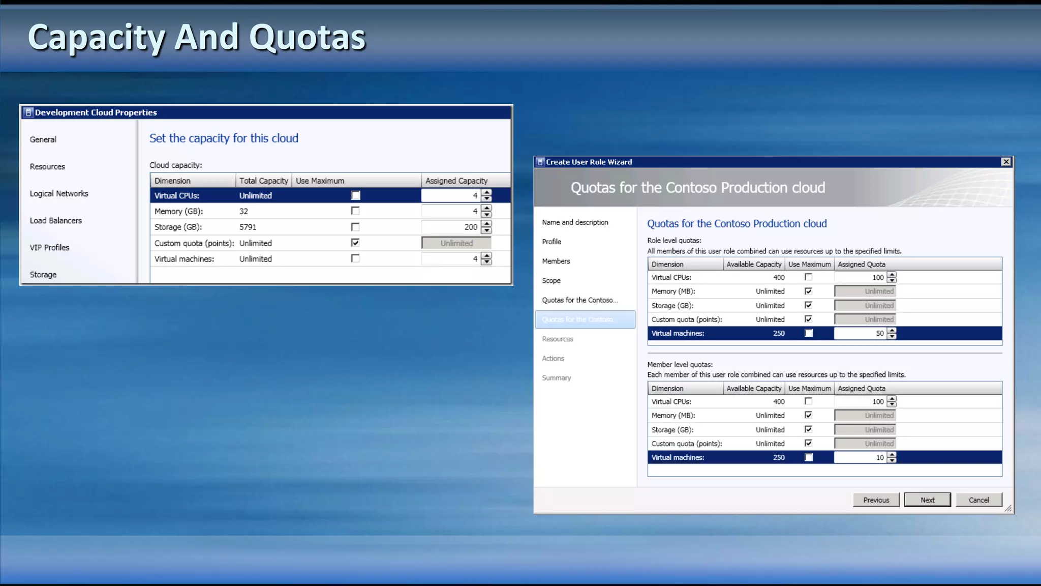Select the highlighted Quotas for the Contoso step
This screenshot has height=586, width=1041.
click(x=585, y=319)
